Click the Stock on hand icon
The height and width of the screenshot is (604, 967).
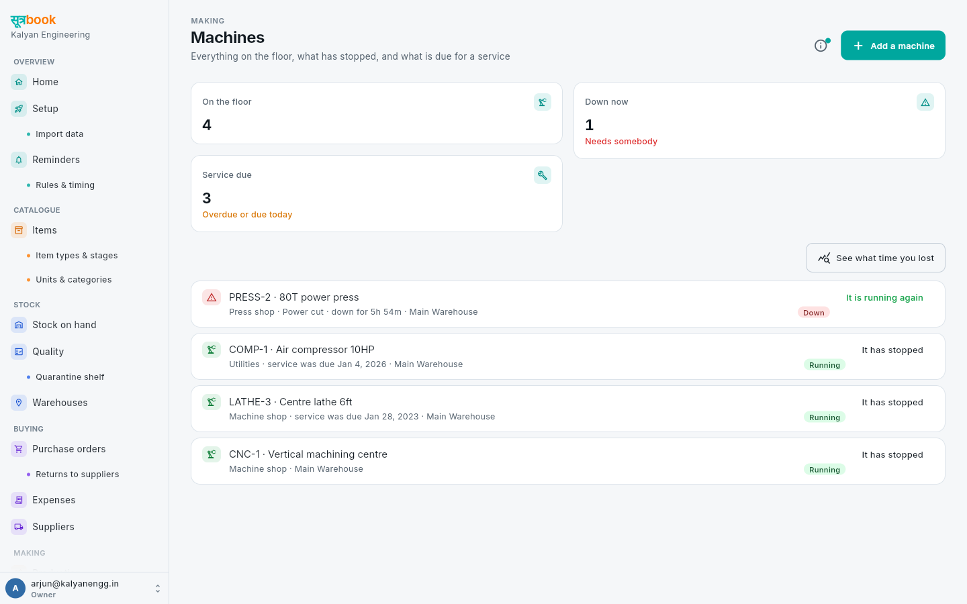(x=19, y=325)
